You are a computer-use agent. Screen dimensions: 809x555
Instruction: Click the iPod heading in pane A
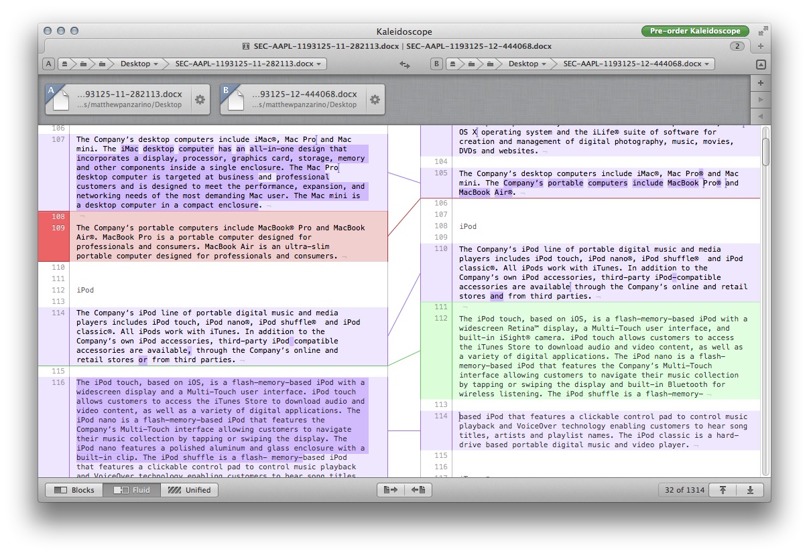85,290
